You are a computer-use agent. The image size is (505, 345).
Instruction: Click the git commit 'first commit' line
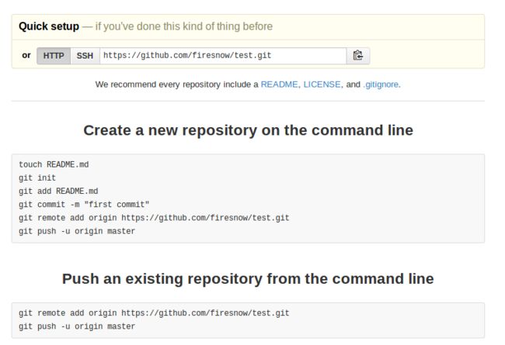click(x=84, y=205)
